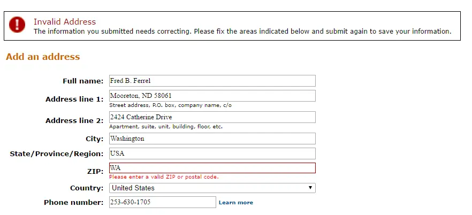Click the Invalid Address heading

pyautogui.click(x=65, y=21)
